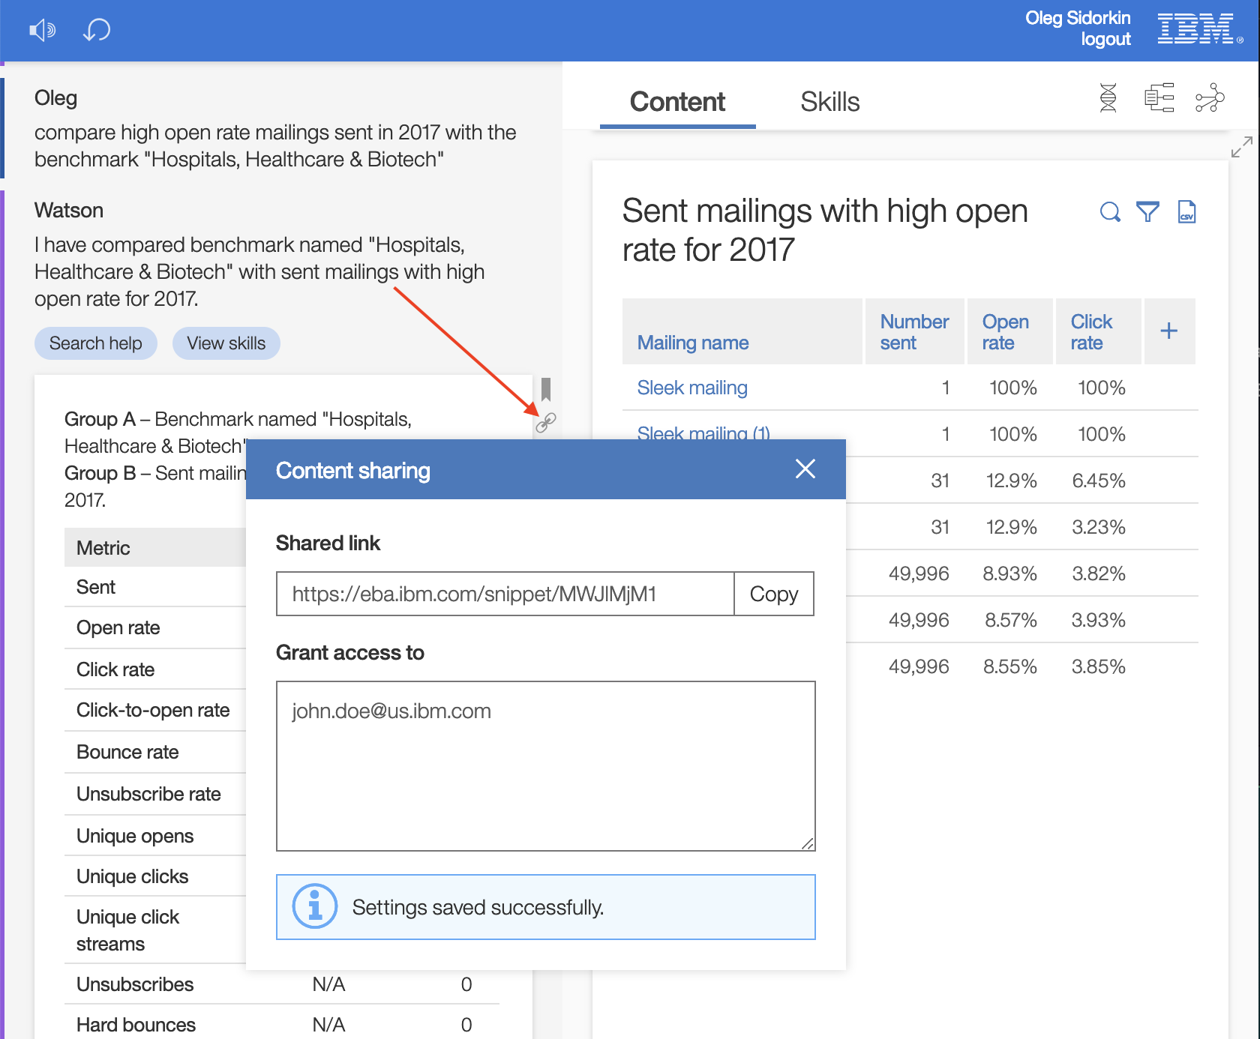Click the shared link URL field
This screenshot has height=1039, width=1260.
point(505,594)
